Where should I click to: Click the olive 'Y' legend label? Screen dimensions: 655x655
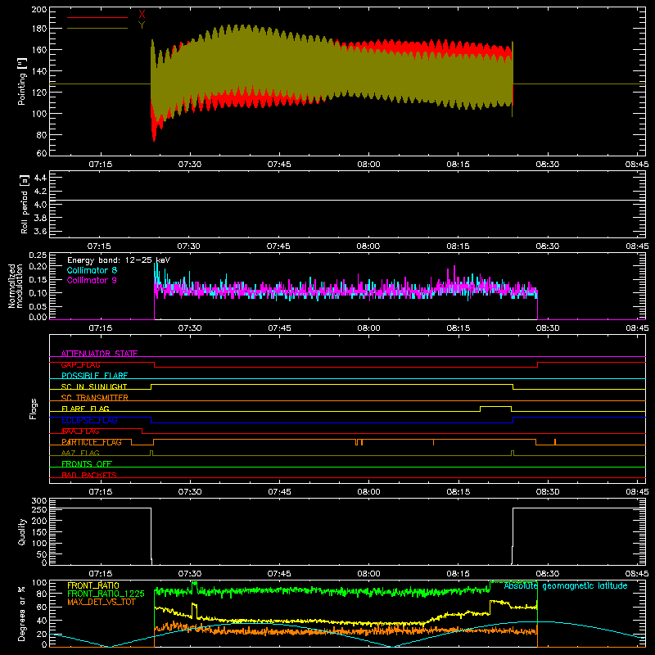tap(142, 25)
